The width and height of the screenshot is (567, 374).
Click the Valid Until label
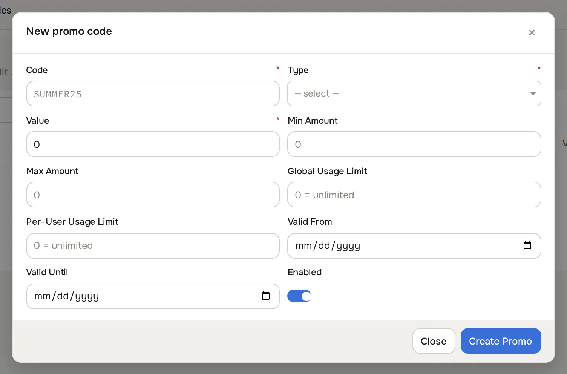pyautogui.click(x=47, y=272)
